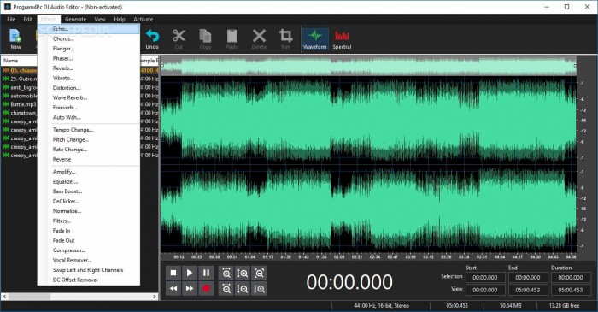Image resolution: width=598 pixels, height=312 pixels.
Task: Click the Paste clipboard icon
Action: (232, 39)
